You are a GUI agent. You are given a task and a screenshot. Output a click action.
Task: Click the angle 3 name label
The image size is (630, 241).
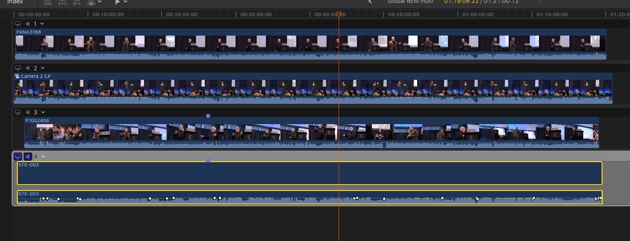coord(35,113)
